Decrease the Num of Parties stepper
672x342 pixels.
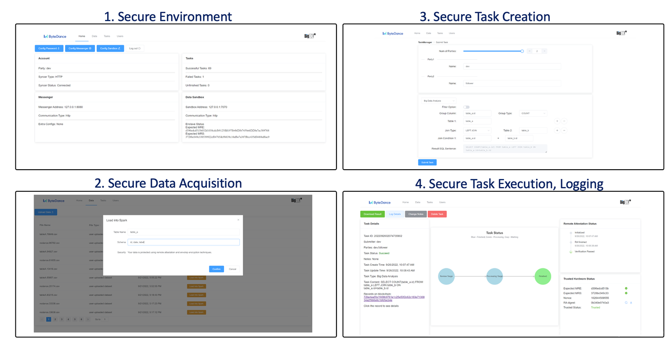pyautogui.click(x=530, y=51)
